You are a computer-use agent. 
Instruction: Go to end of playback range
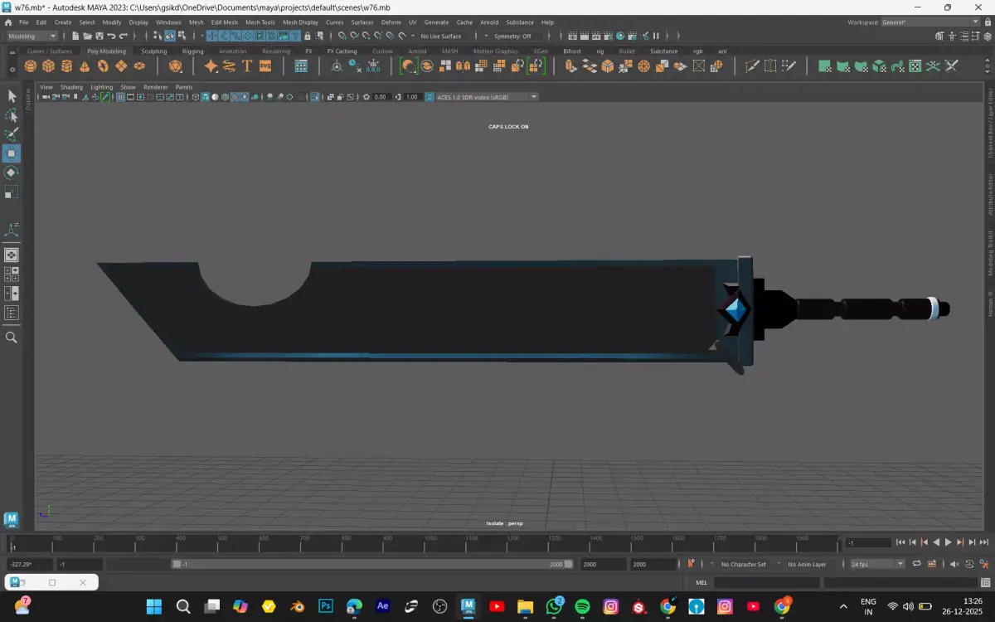click(983, 542)
